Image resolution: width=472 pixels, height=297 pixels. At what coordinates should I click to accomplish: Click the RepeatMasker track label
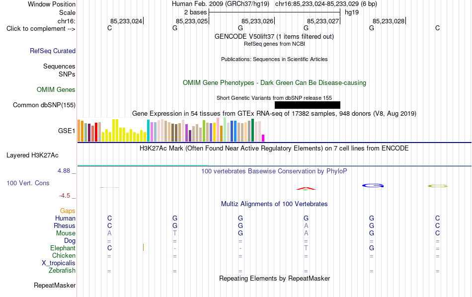55,285
